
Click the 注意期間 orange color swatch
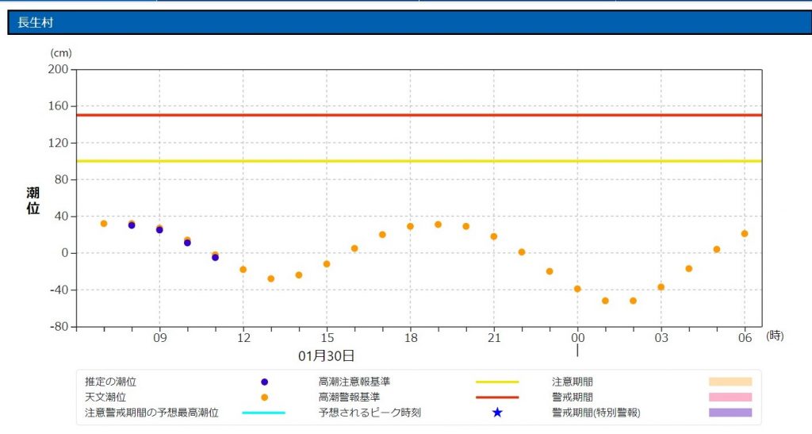pyautogui.click(x=730, y=382)
